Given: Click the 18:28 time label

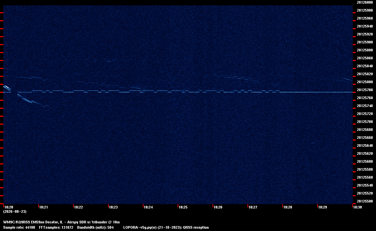Looking at the screenshot, I should tap(288, 207).
